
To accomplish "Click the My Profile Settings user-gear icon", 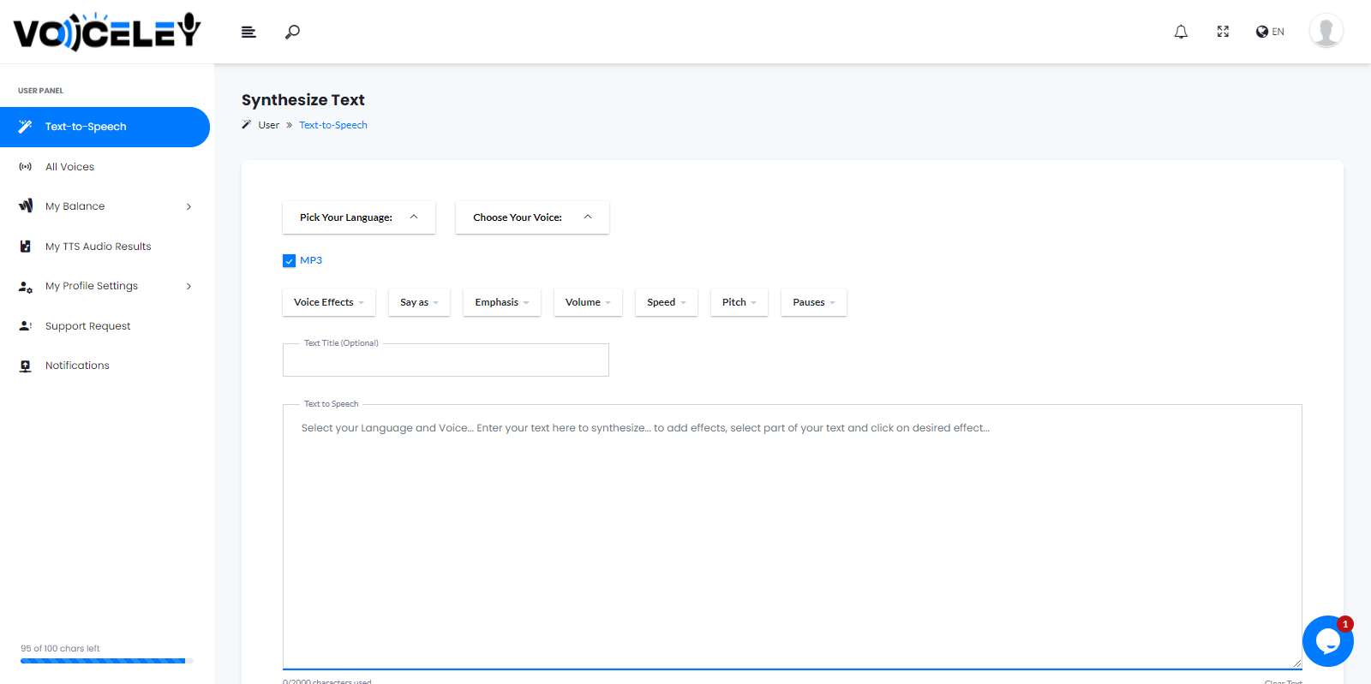I will pyautogui.click(x=26, y=287).
